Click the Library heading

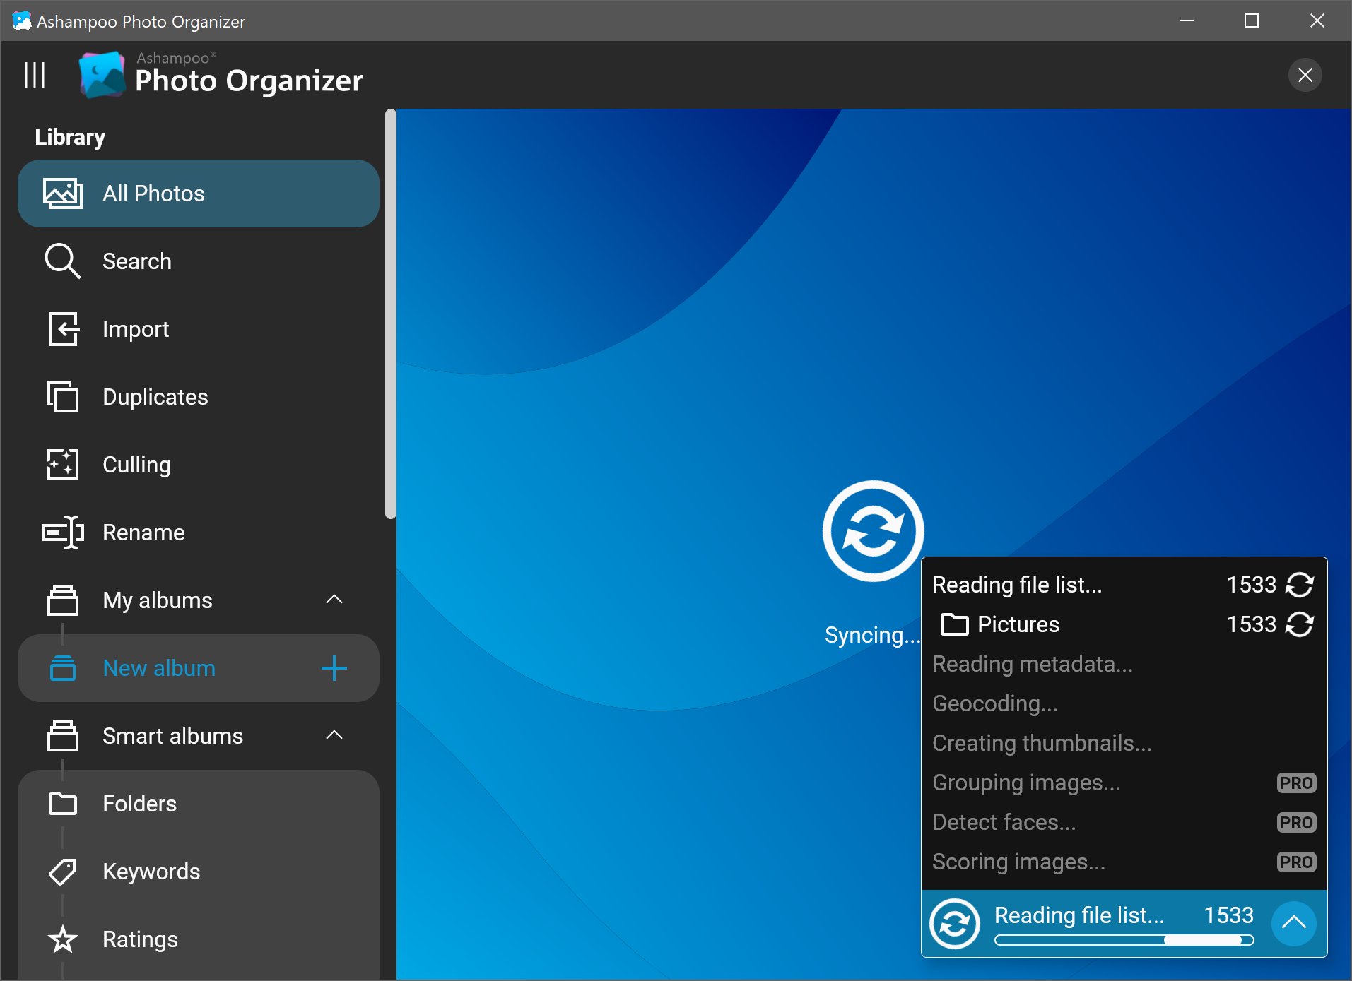click(x=70, y=137)
